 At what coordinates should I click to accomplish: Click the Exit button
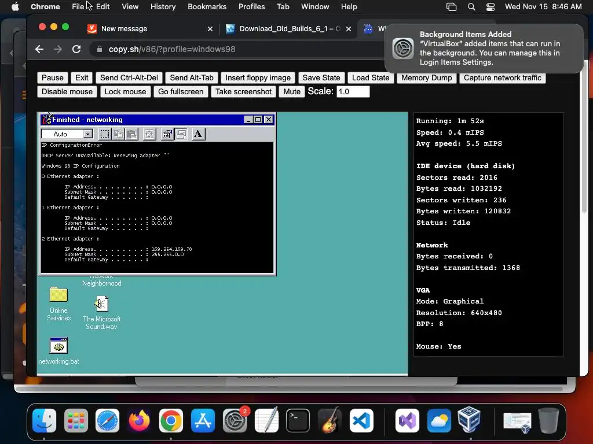pos(82,78)
